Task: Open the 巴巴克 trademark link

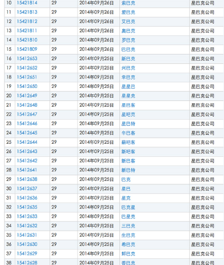Action: click(128, 50)
